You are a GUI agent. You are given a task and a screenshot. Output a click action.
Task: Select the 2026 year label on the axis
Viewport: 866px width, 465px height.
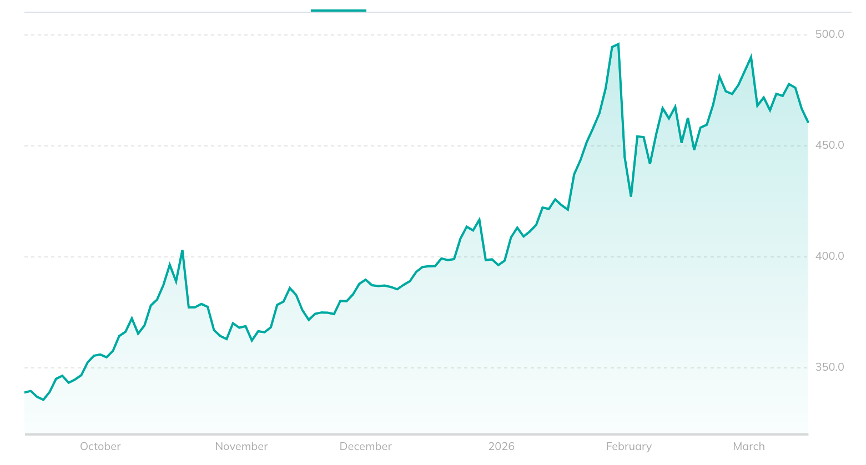coord(501,447)
